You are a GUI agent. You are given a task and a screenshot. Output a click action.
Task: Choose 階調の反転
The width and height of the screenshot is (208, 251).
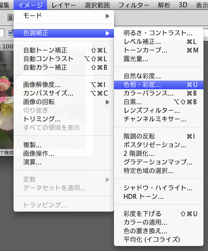pos(159,136)
